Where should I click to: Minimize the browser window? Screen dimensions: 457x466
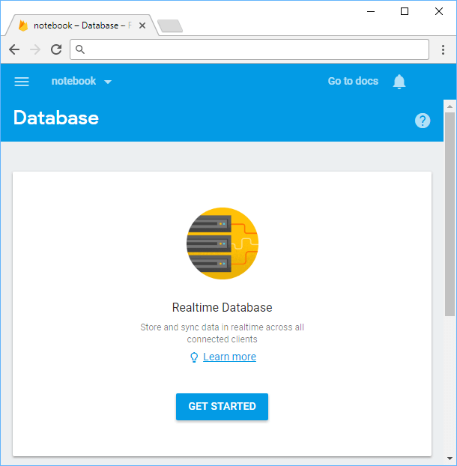[x=371, y=11]
